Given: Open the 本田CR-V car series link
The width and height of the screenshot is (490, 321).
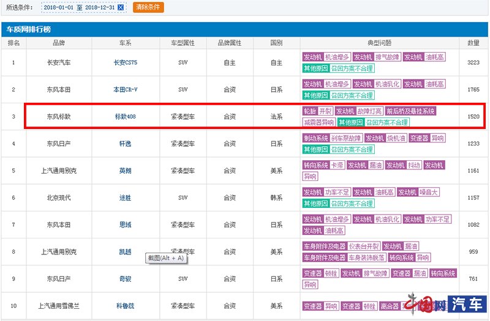Looking at the screenshot, I should pyautogui.click(x=126, y=90).
